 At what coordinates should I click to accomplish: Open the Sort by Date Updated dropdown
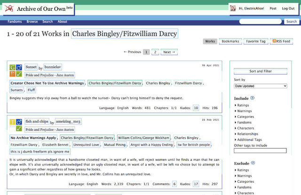261,86
